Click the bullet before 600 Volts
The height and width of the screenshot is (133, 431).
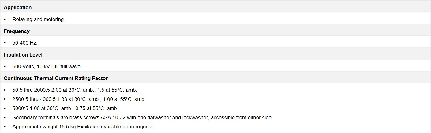[x=5, y=66]
